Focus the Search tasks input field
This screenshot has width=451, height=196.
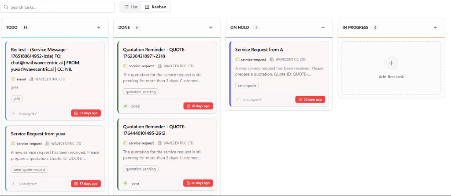57,7
